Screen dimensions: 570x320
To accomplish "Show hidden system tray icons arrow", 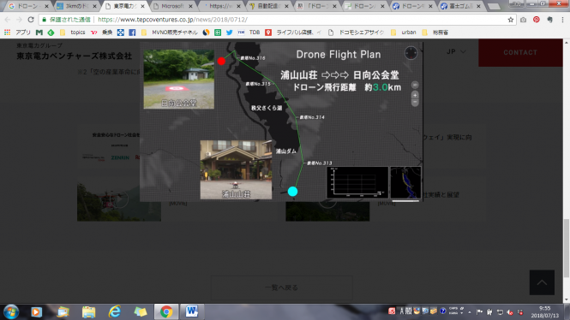I will click(470, 311).
